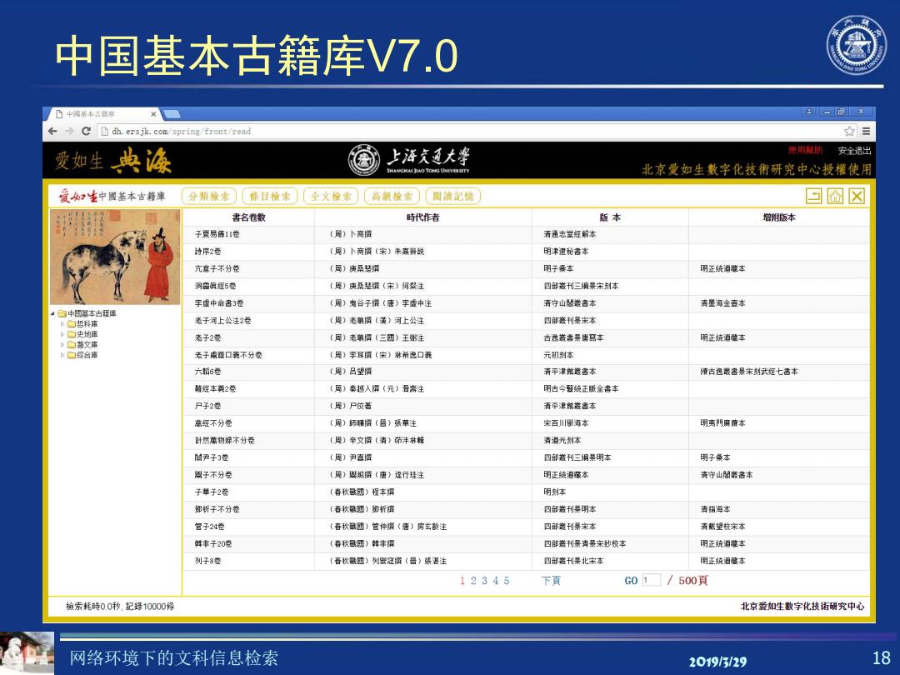Open the book 列子8卷
The width and height of the screenshot is (900, 675).
pyautogui.click(x=207, y=561)
